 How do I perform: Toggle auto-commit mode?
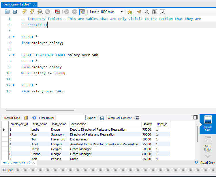click(x=82, y=12)
